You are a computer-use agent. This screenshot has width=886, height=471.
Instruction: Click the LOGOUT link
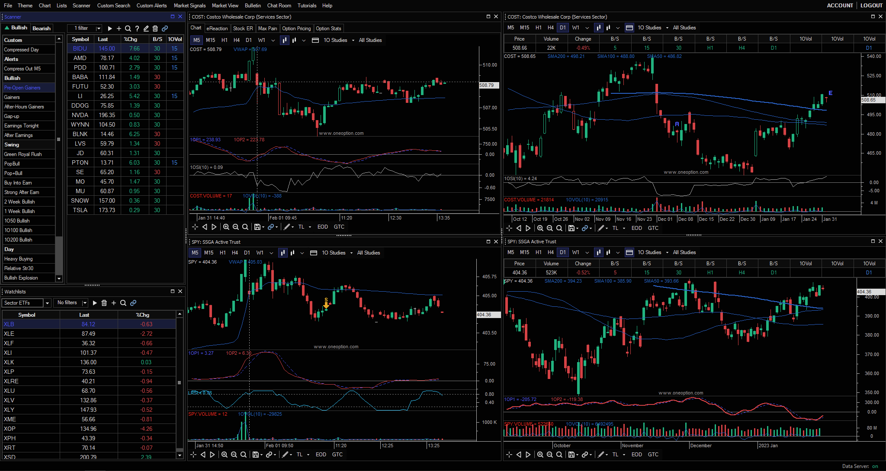[871, 6]
